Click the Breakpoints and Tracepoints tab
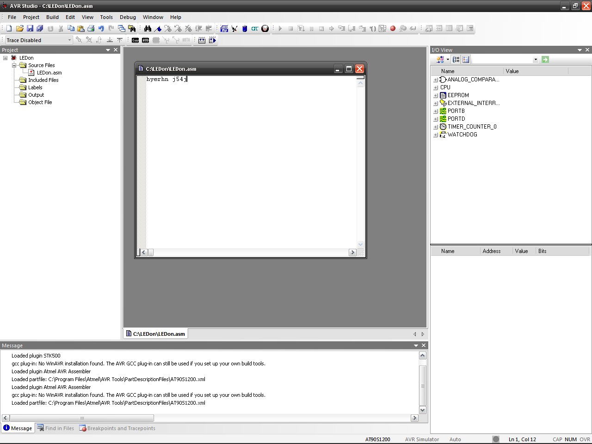This screenshot has width=592, height=444. click(117, 428)
